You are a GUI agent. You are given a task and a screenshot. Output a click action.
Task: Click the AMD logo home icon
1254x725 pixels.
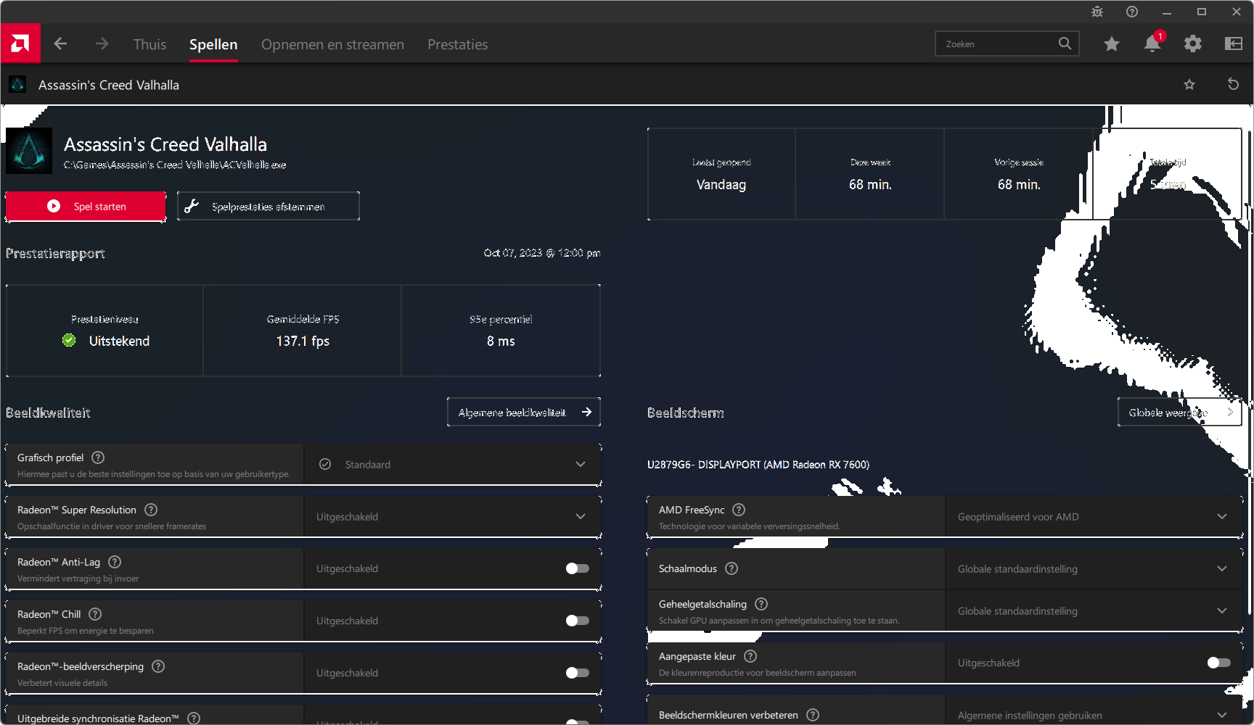[x=20, y=43]
